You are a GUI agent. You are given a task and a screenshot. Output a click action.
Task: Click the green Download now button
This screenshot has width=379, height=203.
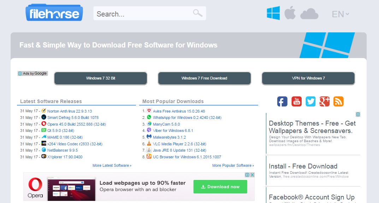pyautogui.click(x=220, y=186)
